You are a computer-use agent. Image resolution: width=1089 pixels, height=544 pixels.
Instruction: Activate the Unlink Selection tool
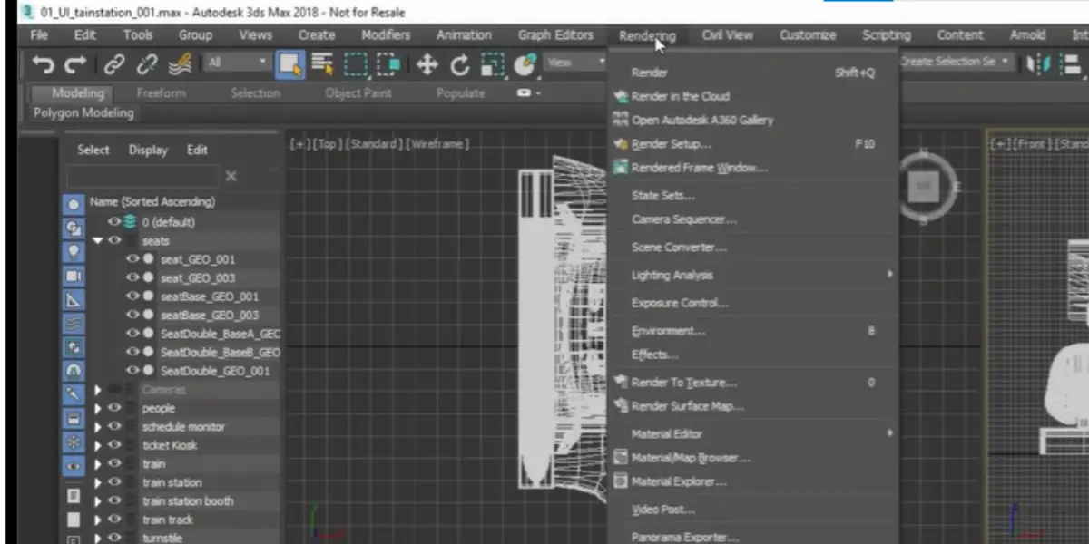[146, 63]
